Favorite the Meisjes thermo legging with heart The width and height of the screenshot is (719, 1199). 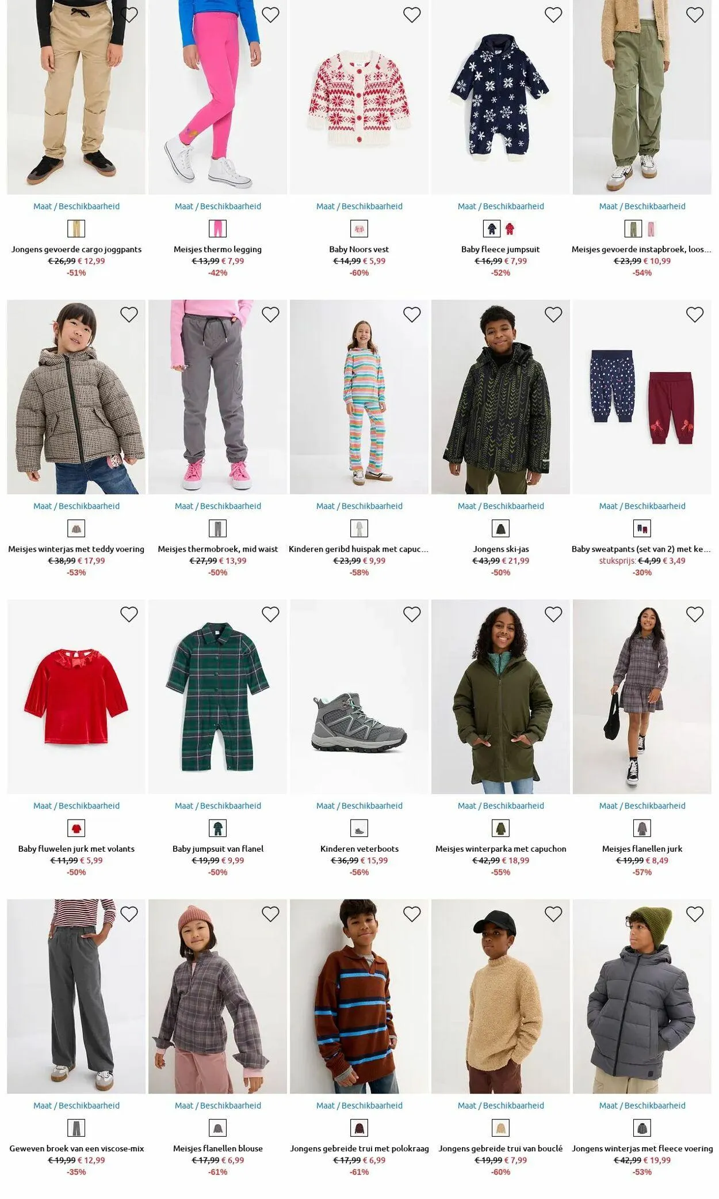(270, 14)
